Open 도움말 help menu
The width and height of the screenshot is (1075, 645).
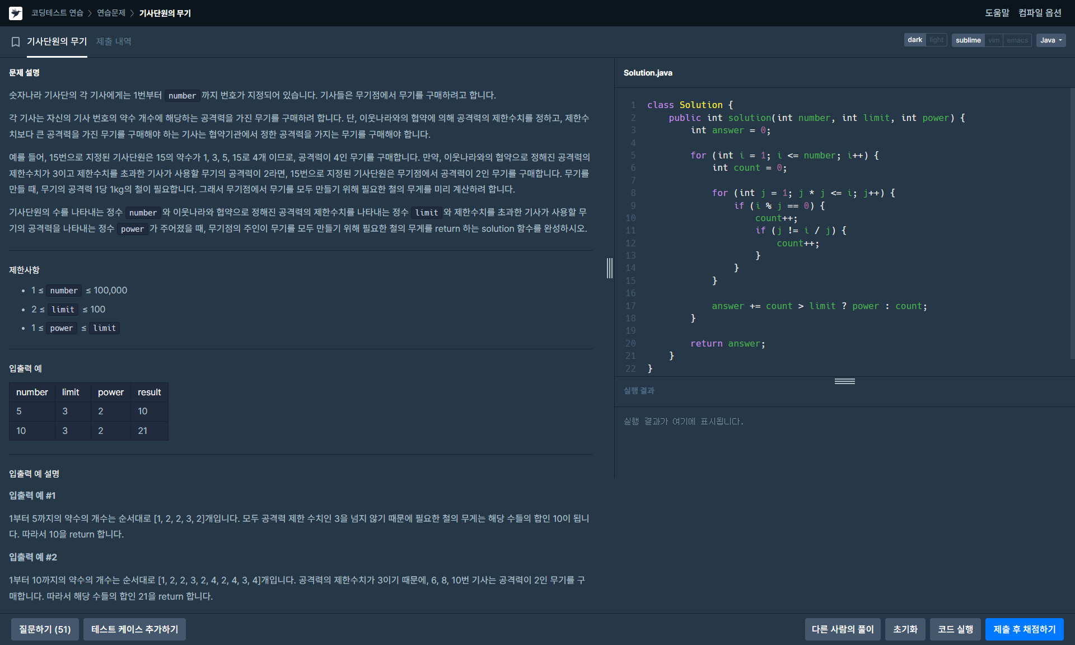pos(997,13)
